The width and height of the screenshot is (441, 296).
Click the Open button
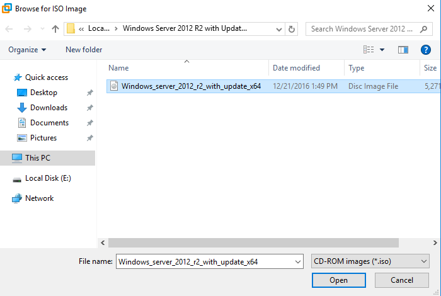339,280
